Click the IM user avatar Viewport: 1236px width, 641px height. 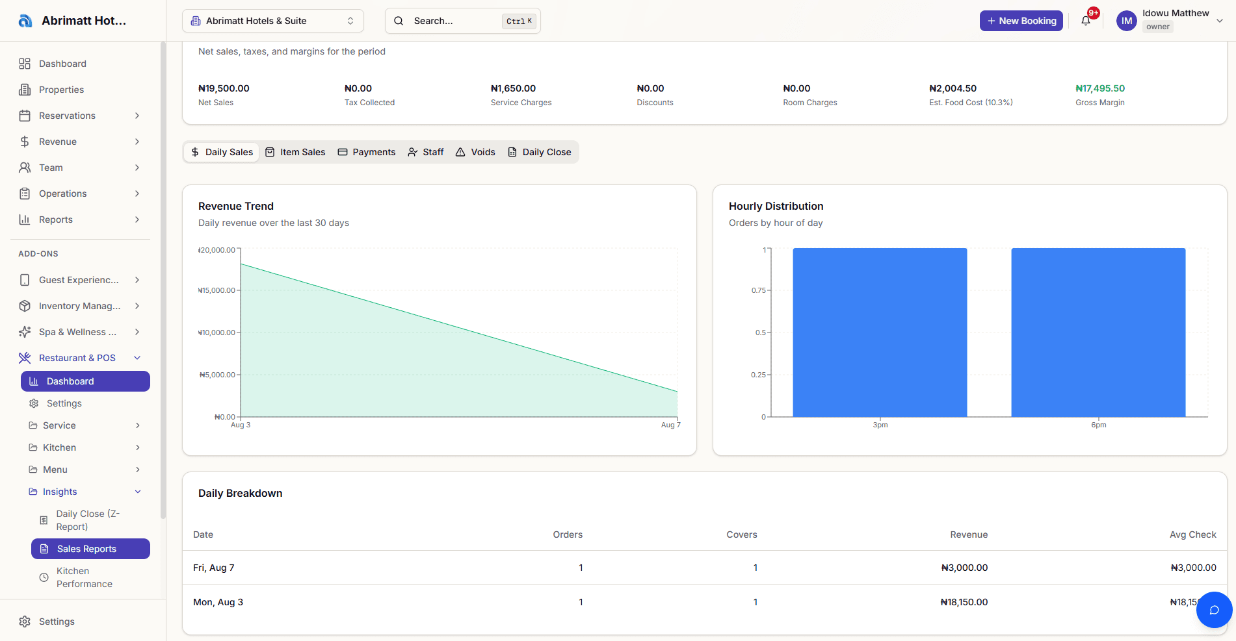tap(1127, 21)
